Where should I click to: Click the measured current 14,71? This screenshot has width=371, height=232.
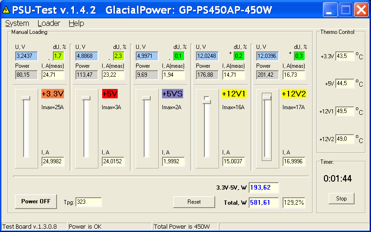click(x=234, y=75)
